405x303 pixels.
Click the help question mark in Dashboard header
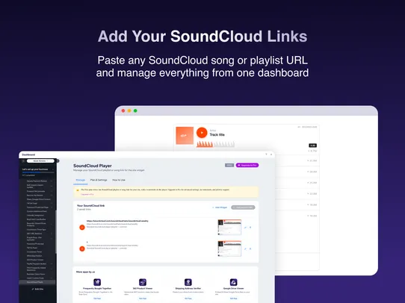pos(266,154)
